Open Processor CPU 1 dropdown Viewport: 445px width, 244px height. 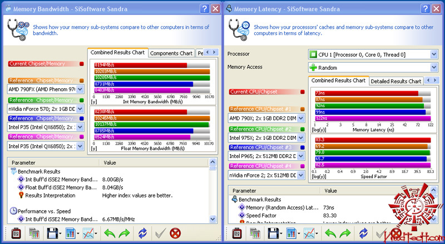point(434,54)
